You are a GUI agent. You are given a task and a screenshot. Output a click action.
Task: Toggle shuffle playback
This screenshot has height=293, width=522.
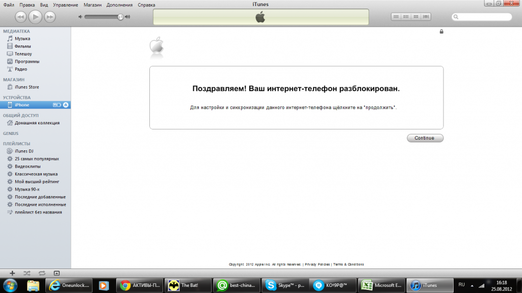tap(27, 273)
